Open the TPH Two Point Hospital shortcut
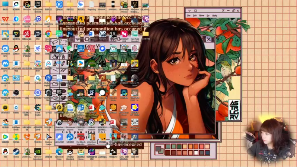The height and width of the screenshot is (167, 297). click(135, 34)
